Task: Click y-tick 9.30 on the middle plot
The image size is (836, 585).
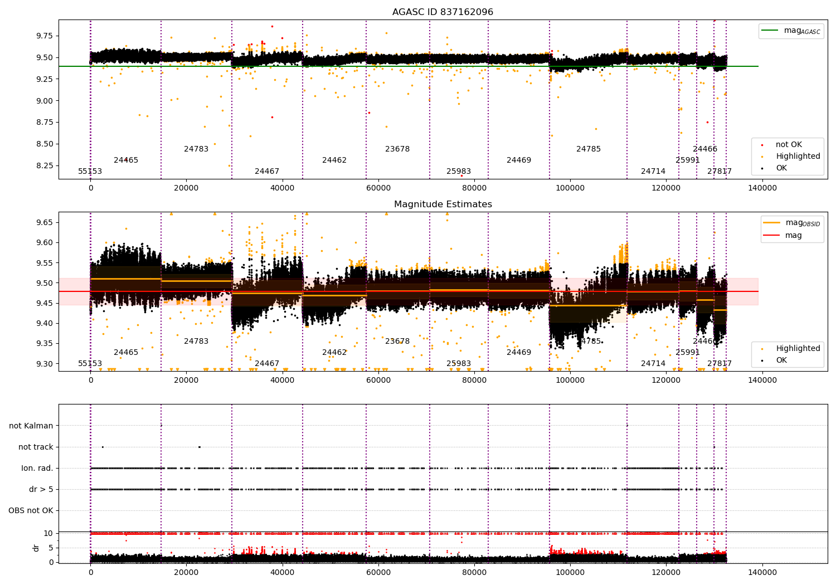Action: [44, 364]
